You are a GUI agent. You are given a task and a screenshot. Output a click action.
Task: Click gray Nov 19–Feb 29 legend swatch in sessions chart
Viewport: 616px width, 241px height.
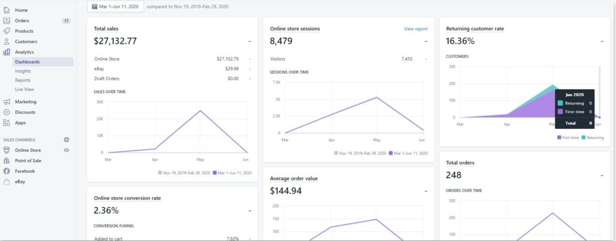(x=336, y=153)
